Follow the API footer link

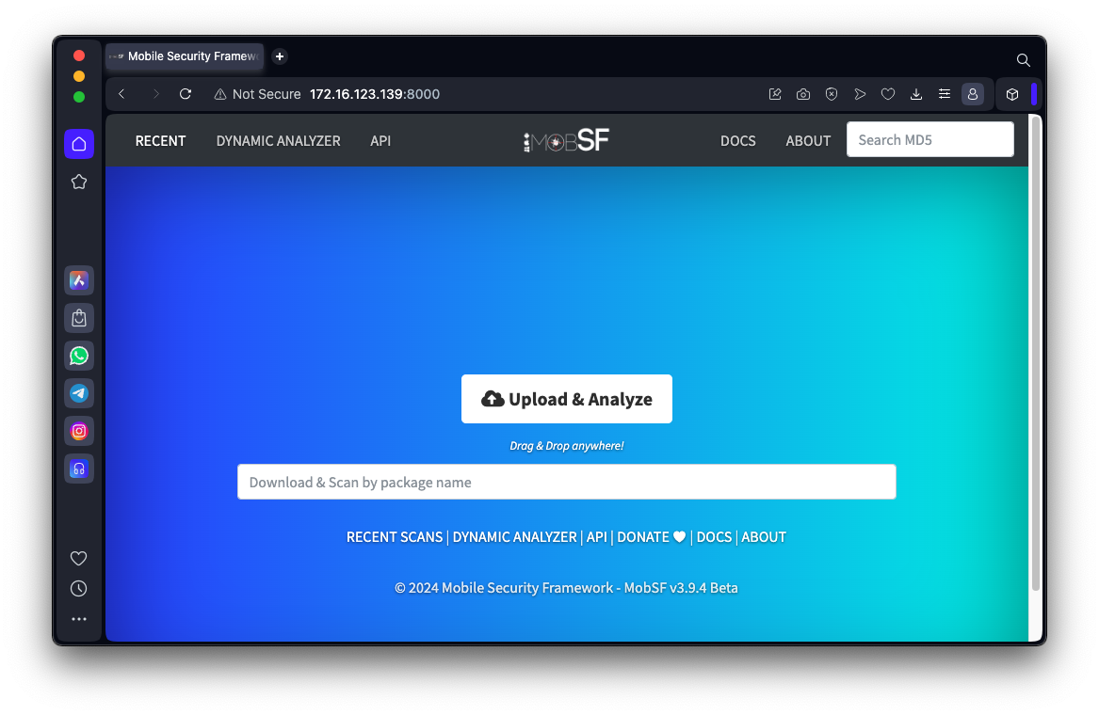(596, 537)
